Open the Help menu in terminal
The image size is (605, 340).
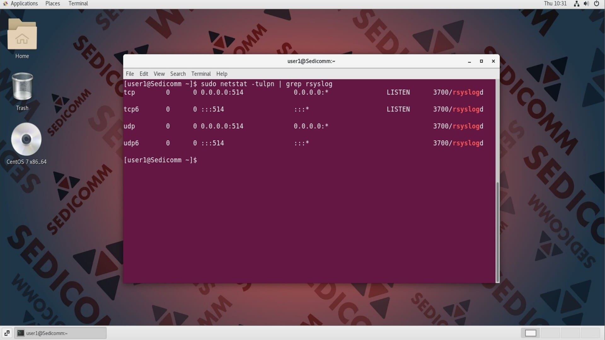[x=222, y=74]
